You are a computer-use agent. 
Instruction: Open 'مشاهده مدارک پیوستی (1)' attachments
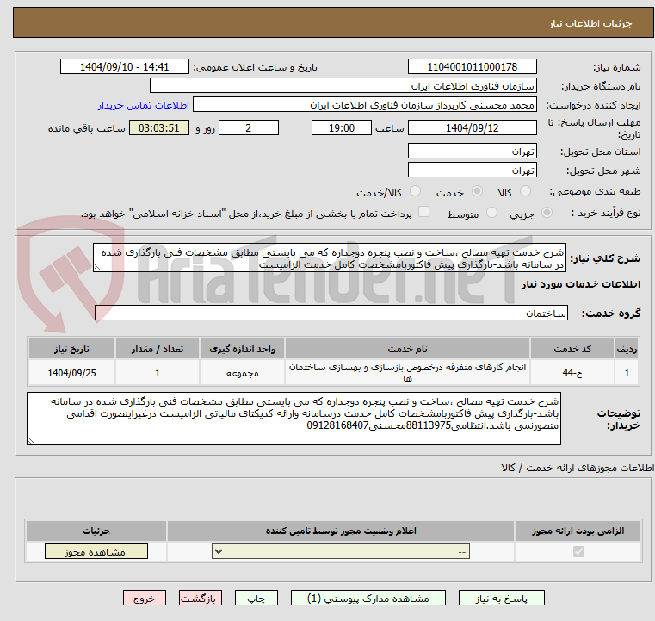click(368, 598)
